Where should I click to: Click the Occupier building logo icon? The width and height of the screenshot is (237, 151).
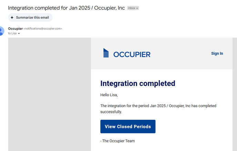[x=106, y=53]
